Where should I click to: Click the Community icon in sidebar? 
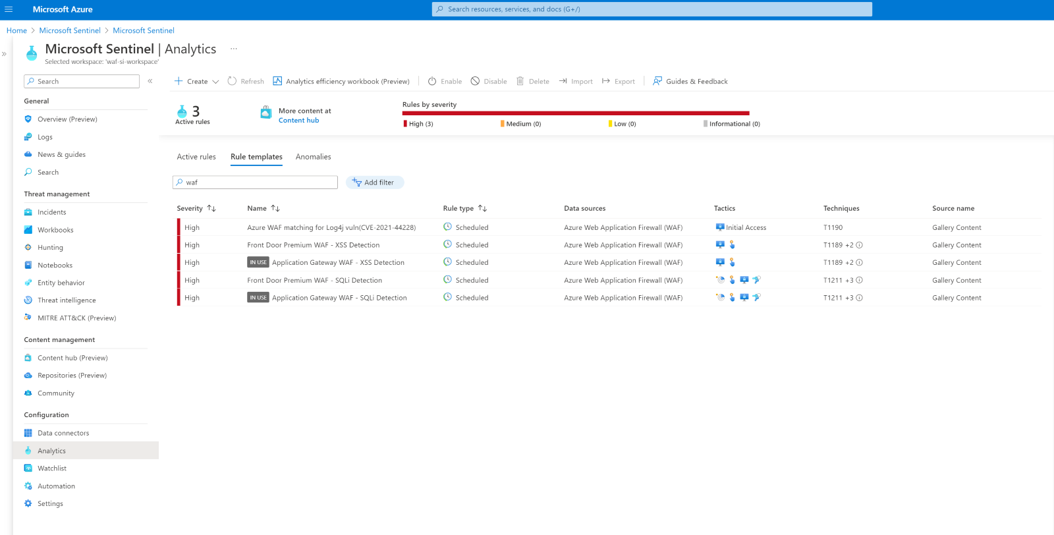28,393
